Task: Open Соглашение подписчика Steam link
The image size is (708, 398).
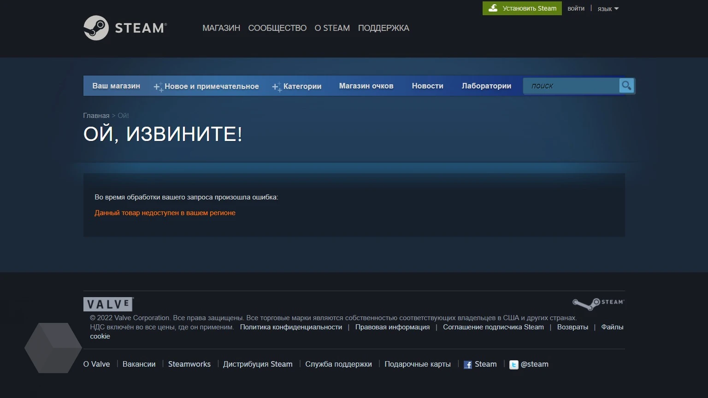Action: pos(493,327)
